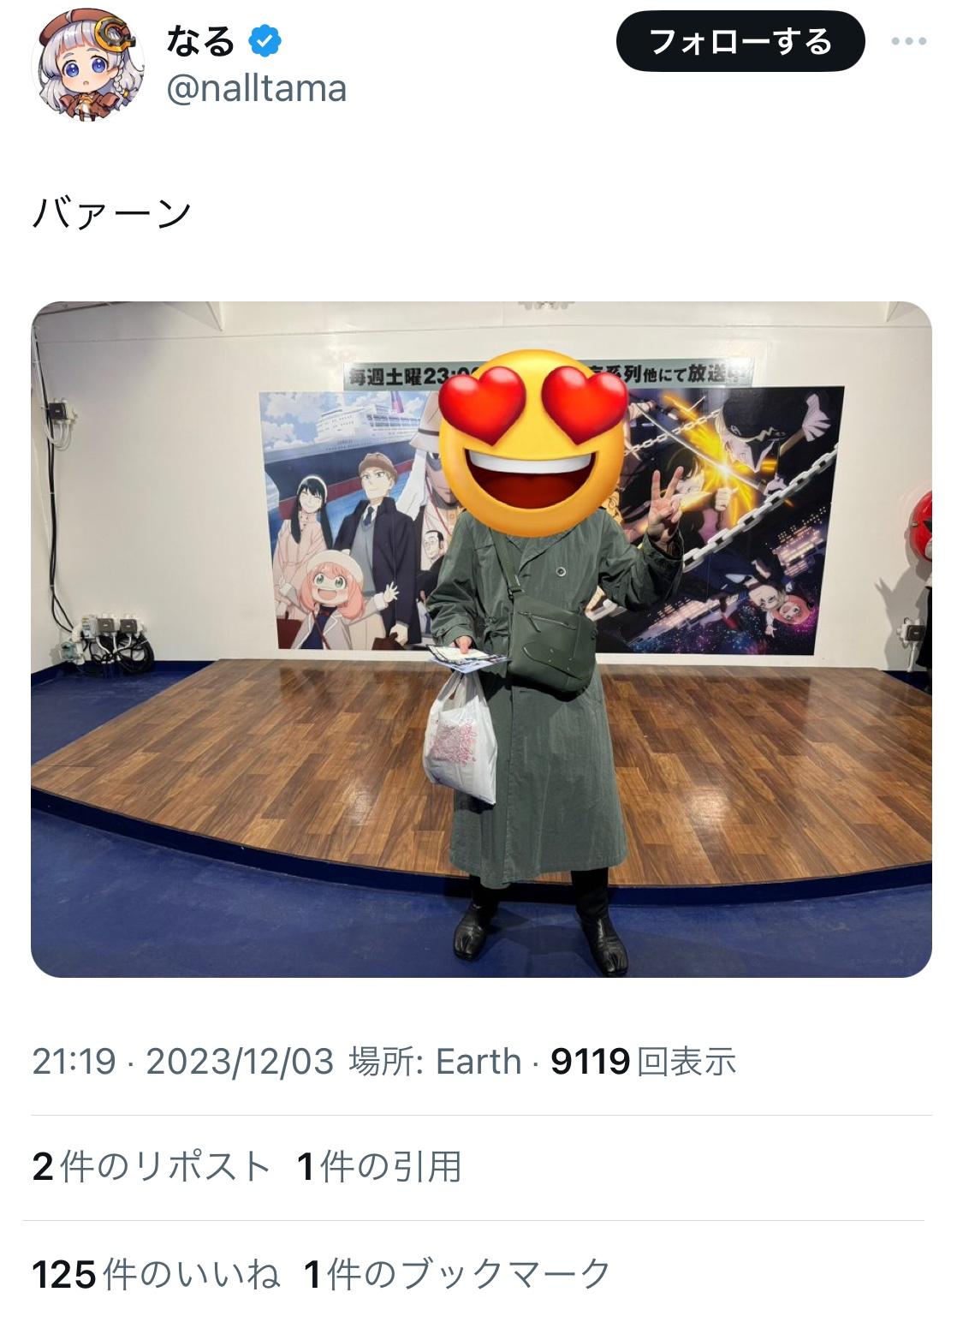Screen dimensions: 963x1322
Task: Click the heart-eyes emoji on the photo
Action: (535, 444)
